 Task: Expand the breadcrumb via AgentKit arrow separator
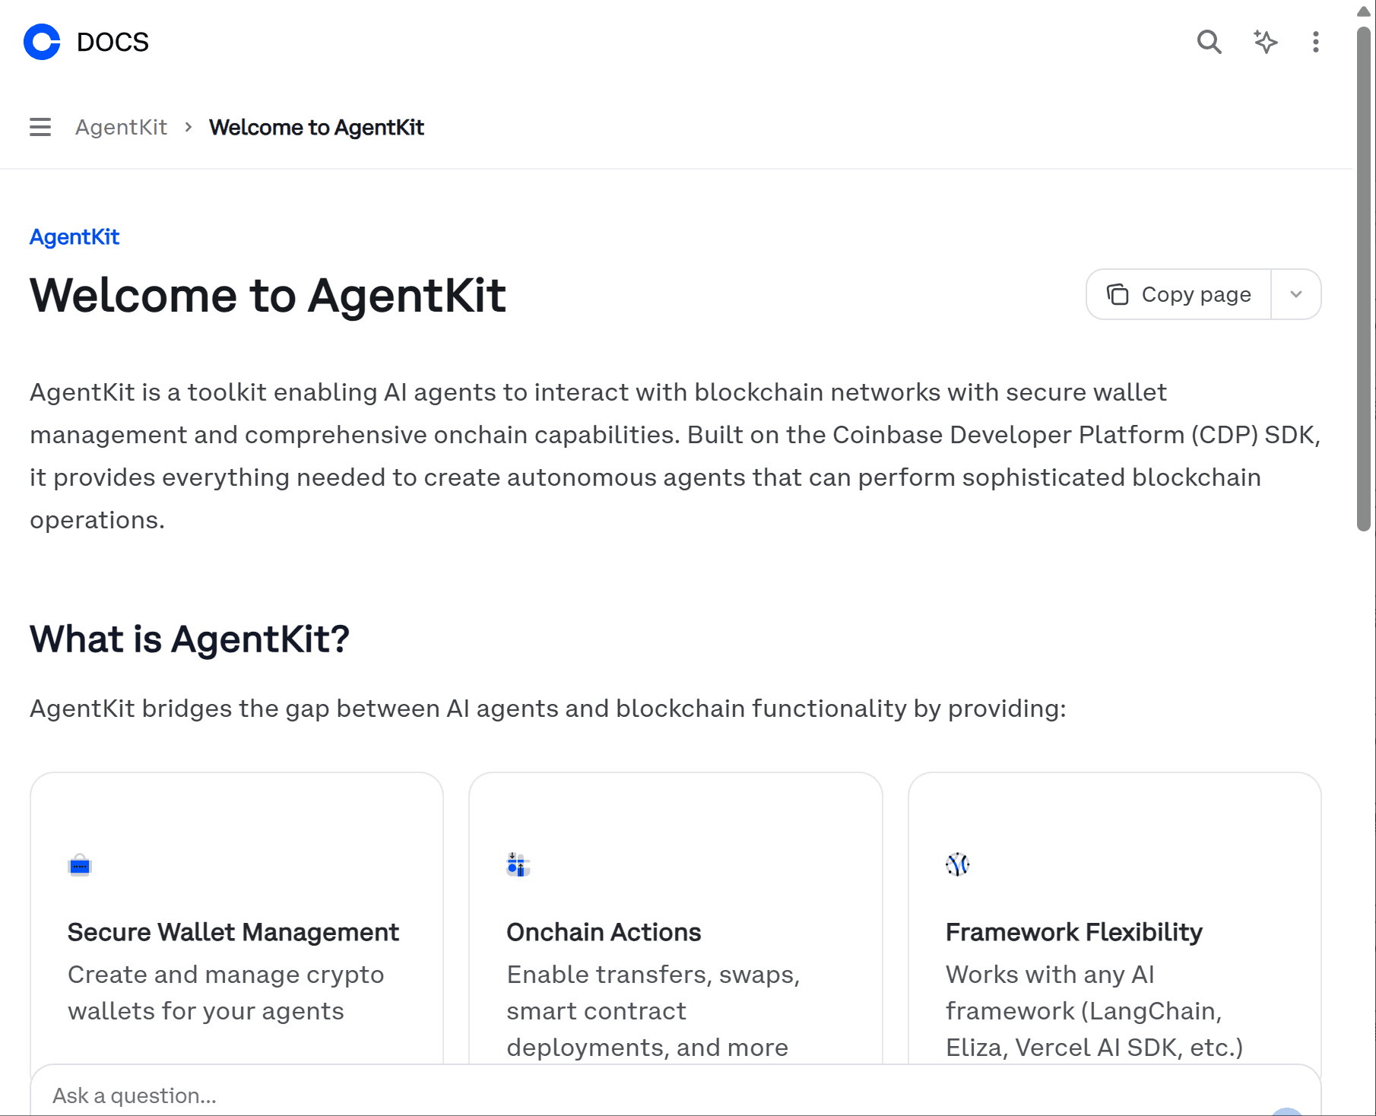pos(187,127)
